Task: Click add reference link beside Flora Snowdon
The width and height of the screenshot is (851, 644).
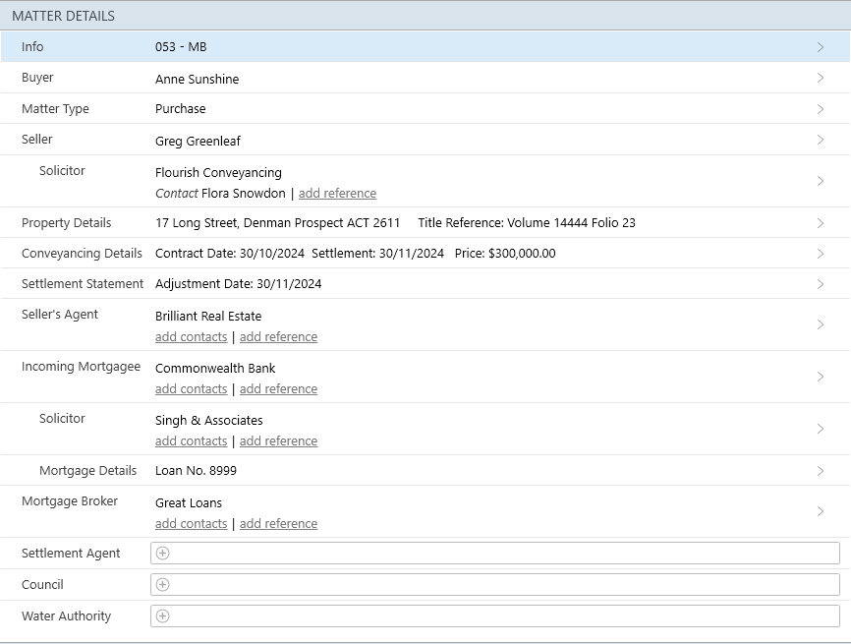Action: 337,194
